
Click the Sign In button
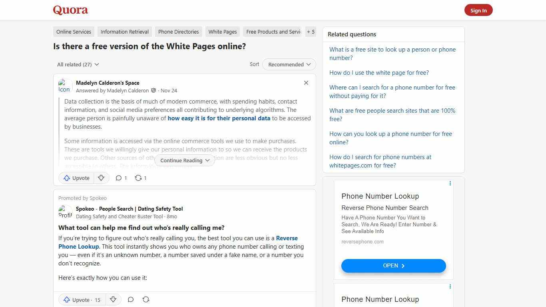click(x=478, y=10)
